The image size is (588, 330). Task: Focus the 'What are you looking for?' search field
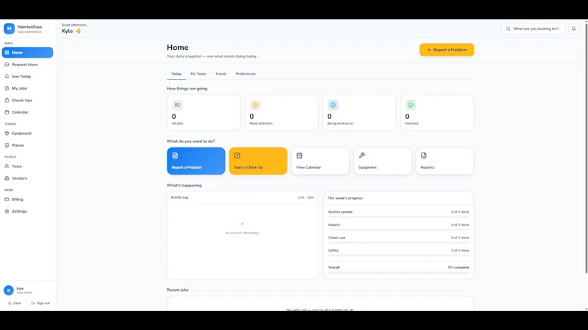click(x=533, y=29)
